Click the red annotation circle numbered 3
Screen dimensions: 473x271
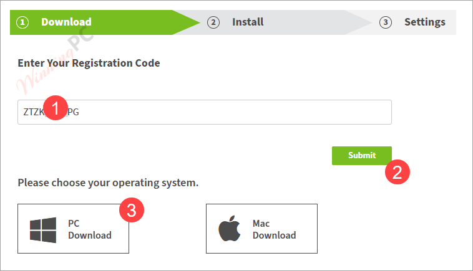pos(132,210)
